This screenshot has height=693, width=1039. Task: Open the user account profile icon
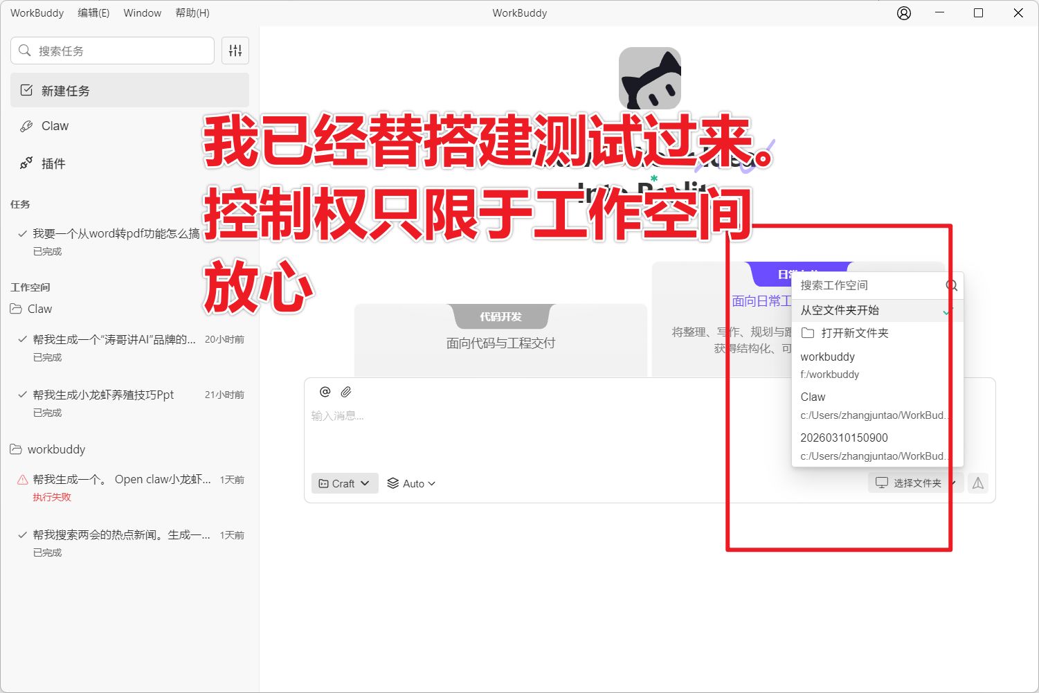tap(904, 13)
